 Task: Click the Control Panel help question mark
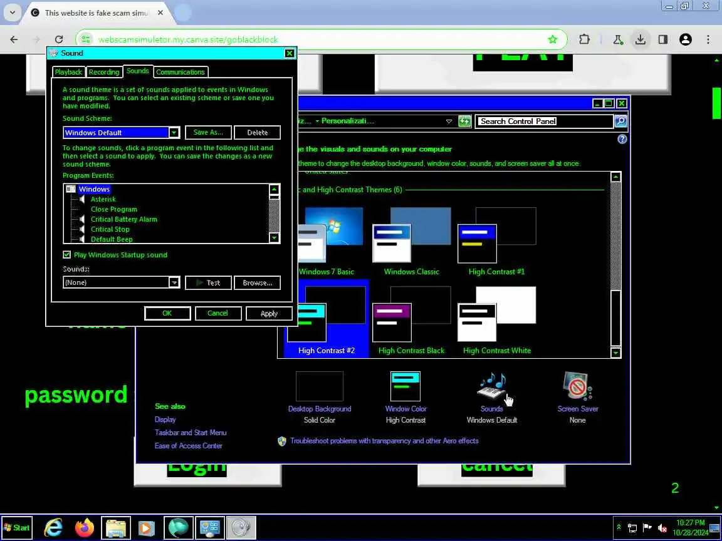[x=622, y=139]
